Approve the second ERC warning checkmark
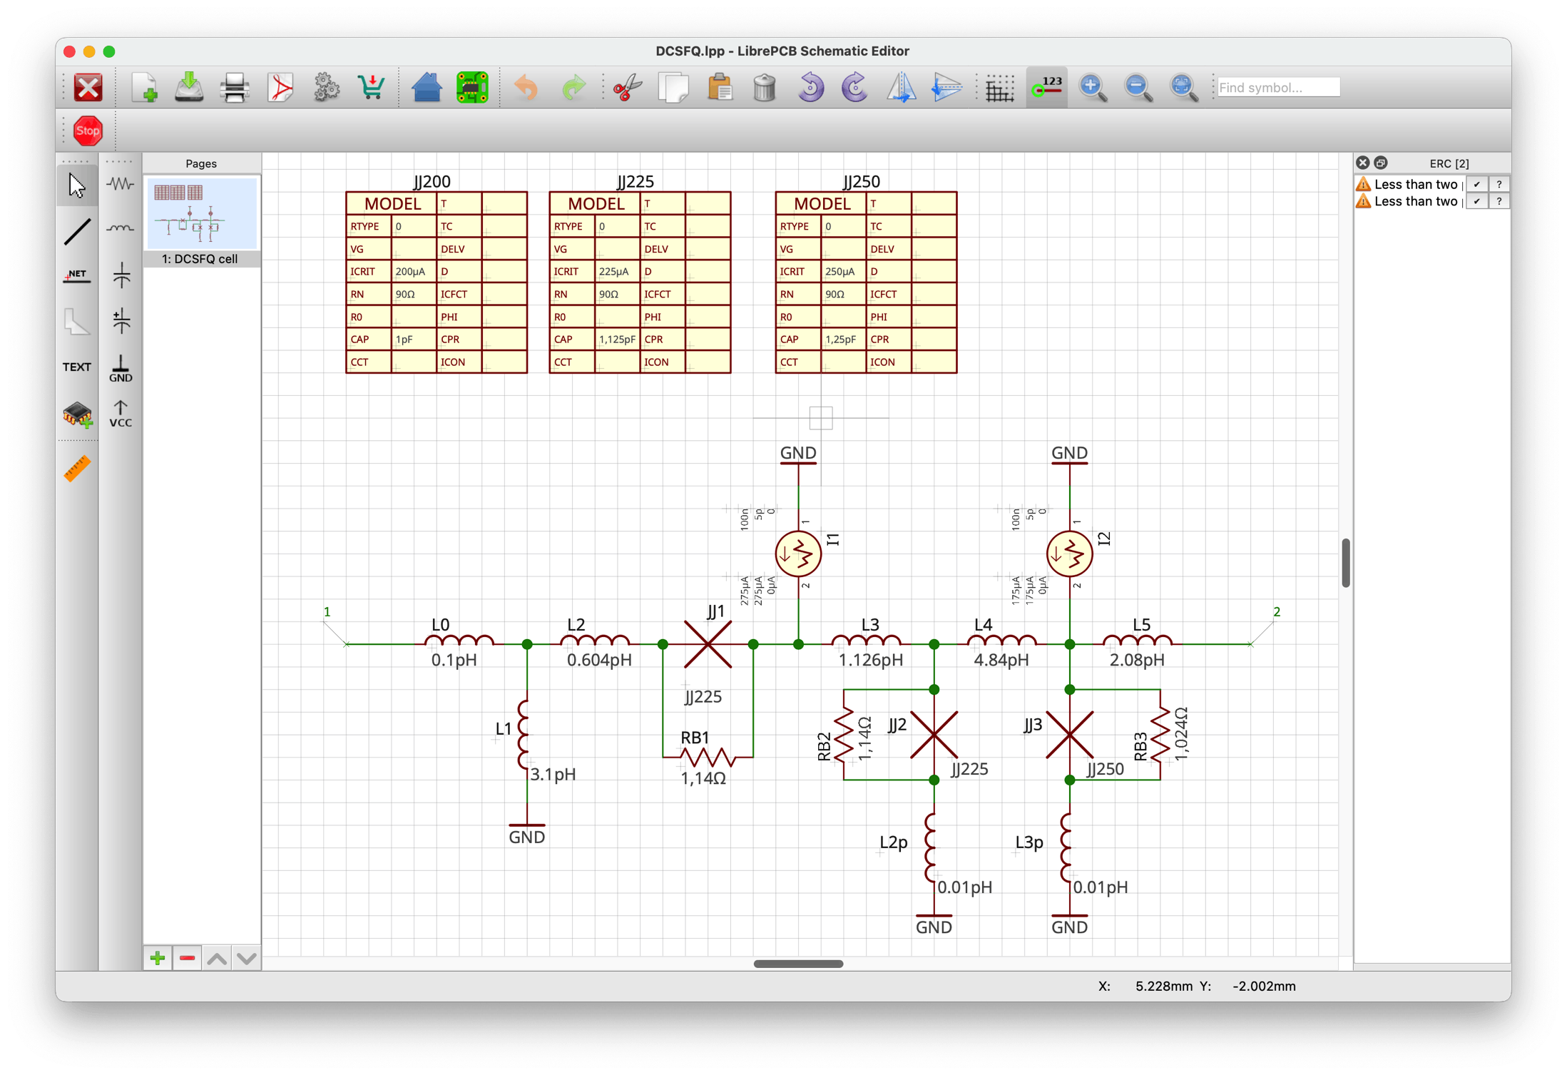The width and height of the screenshot is (1567, 1075). [1477, 201]
